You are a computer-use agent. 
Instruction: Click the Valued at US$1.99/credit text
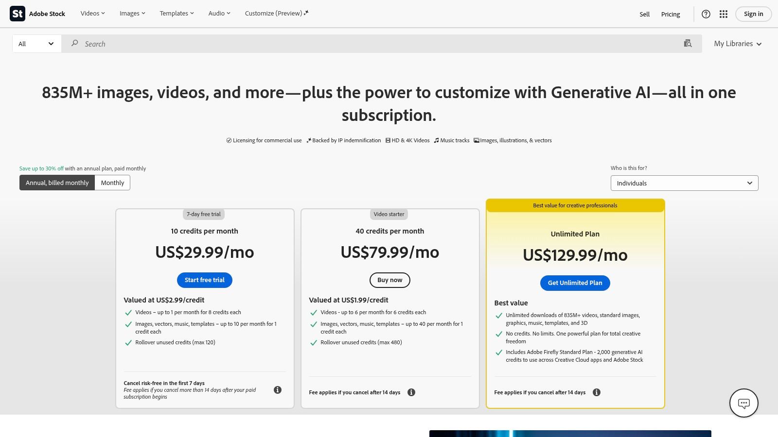tap(349, 300)
